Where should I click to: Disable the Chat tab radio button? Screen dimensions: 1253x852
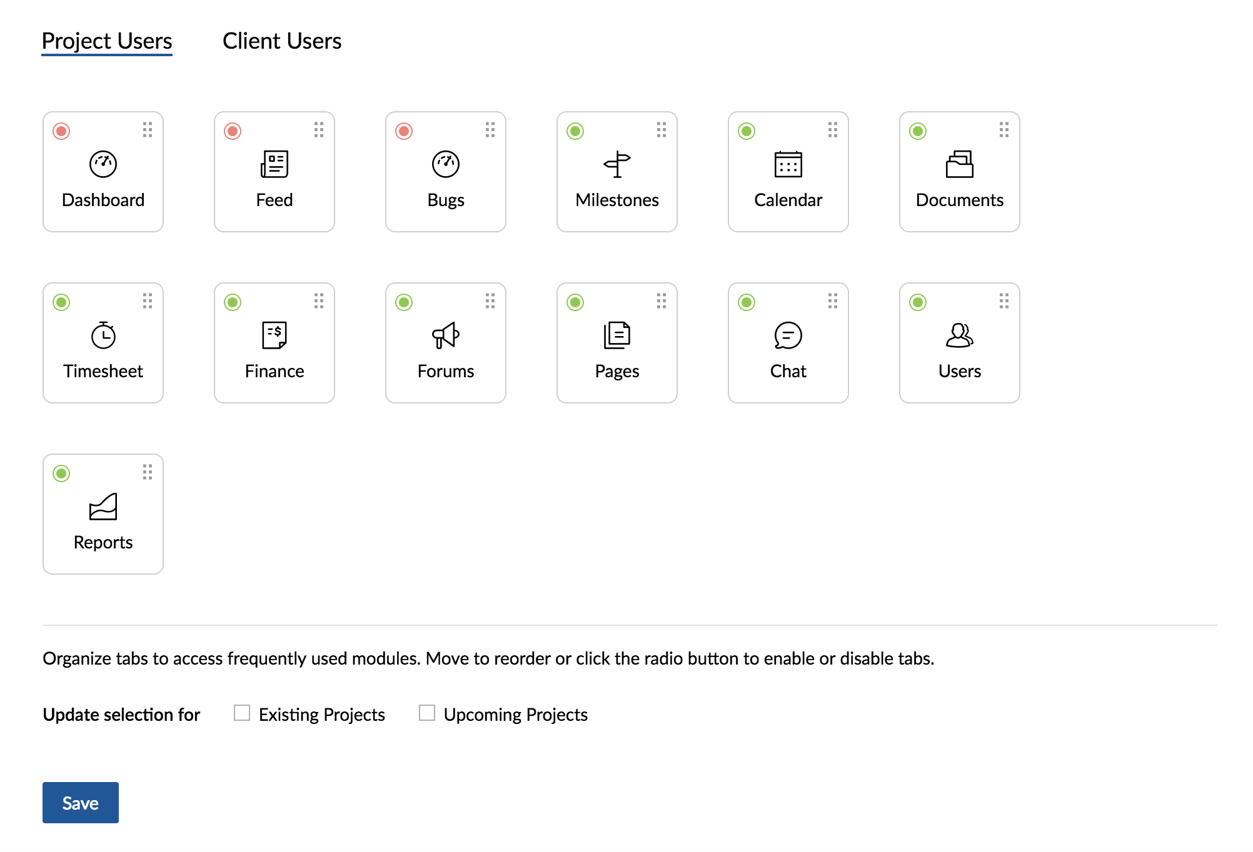pos(747,302)
